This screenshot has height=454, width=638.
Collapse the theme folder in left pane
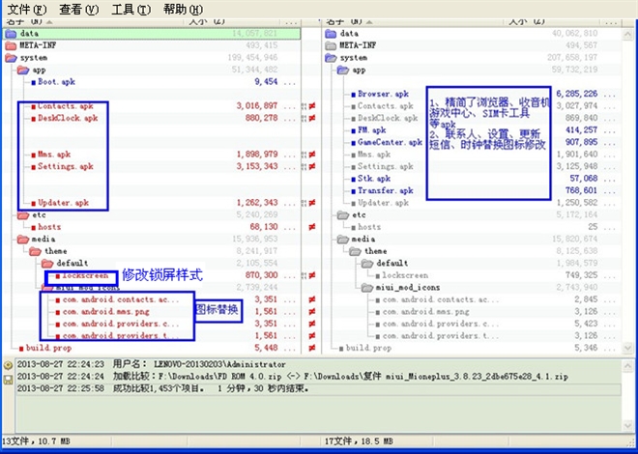36,251
